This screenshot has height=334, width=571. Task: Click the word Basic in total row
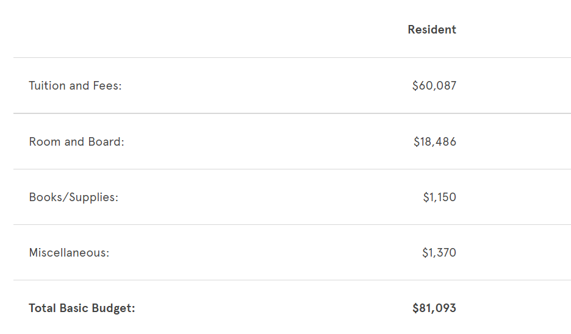tap(74, 308)
